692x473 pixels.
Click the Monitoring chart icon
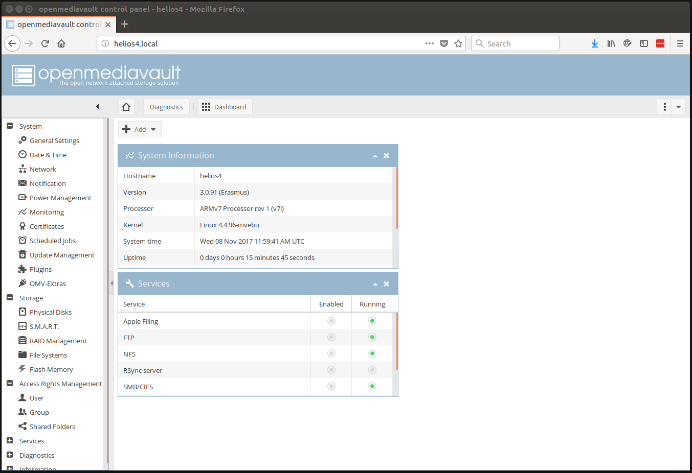pyautogui.click(x=23, y=211)
